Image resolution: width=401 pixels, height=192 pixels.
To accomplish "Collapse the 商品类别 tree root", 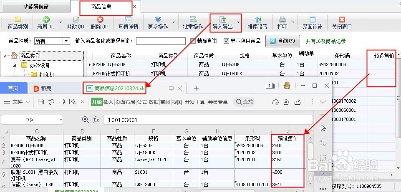I will [x=5, y=56].
